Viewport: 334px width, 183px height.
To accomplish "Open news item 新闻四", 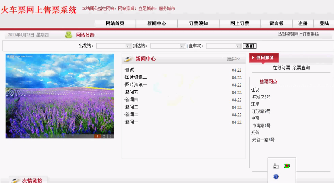I will pyautogui.click(x=132, y=99).
